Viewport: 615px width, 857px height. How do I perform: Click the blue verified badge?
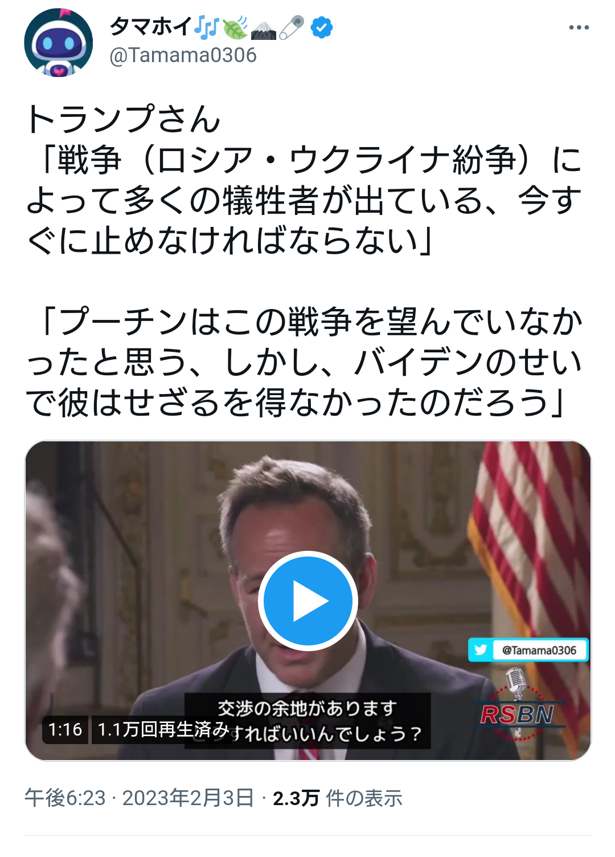[x=322, y=27]
